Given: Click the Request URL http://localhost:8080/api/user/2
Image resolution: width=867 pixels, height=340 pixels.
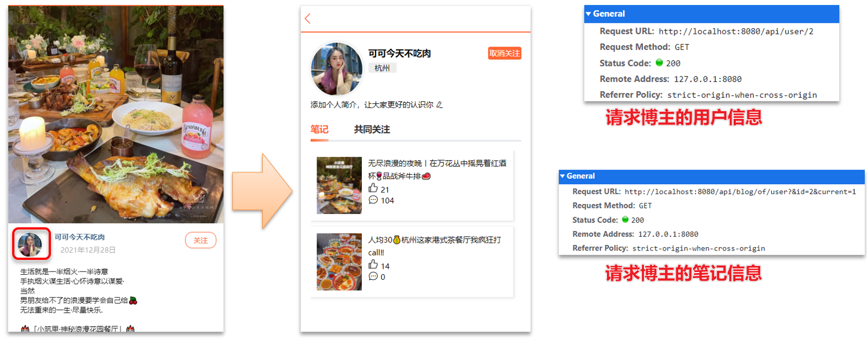Looking at the screenshot, I should pos(736,31).
